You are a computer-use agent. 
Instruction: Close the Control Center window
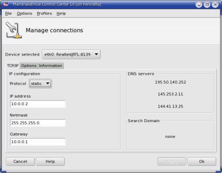click(215, 4)
